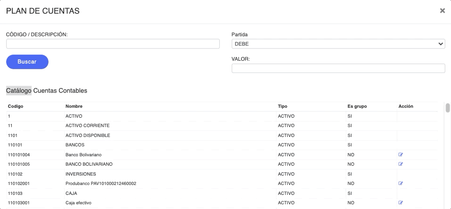Viewport: 451px width, 209px height.
Task: Click edit icon for Produbanco account row
Action: (x=401, y=183)
